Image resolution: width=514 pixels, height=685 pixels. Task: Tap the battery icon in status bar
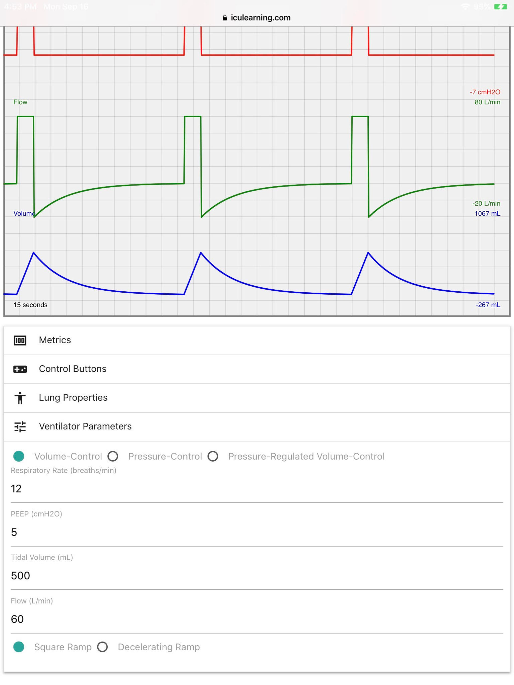point(500,7)
